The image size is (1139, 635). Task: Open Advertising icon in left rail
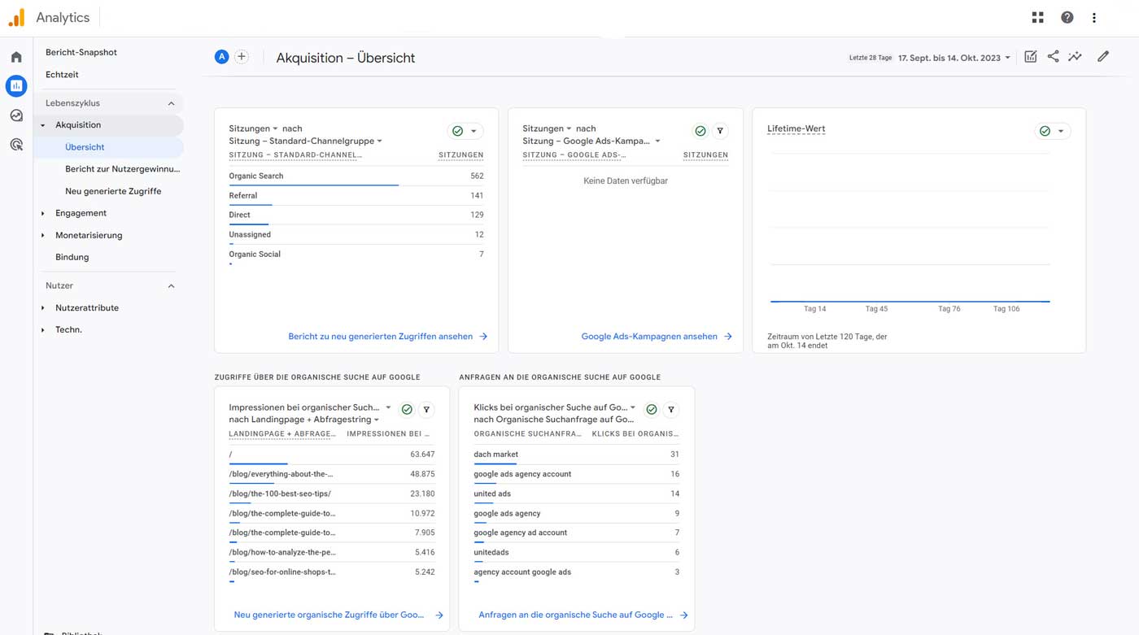coord(16,145)
